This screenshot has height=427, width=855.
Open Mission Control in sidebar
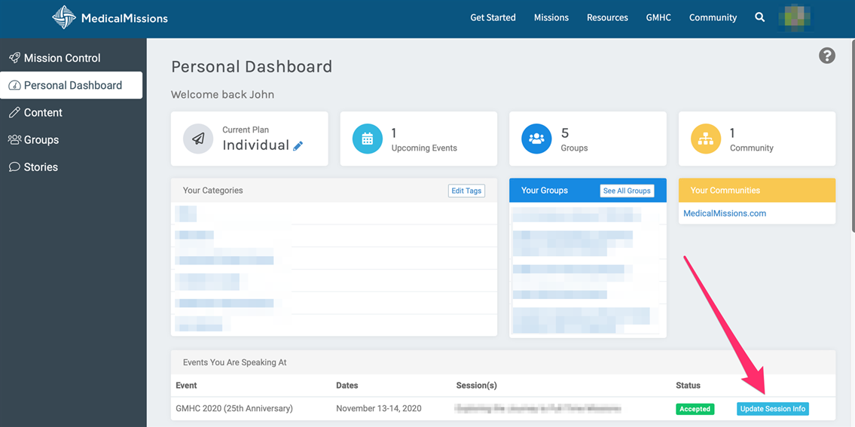62,58
